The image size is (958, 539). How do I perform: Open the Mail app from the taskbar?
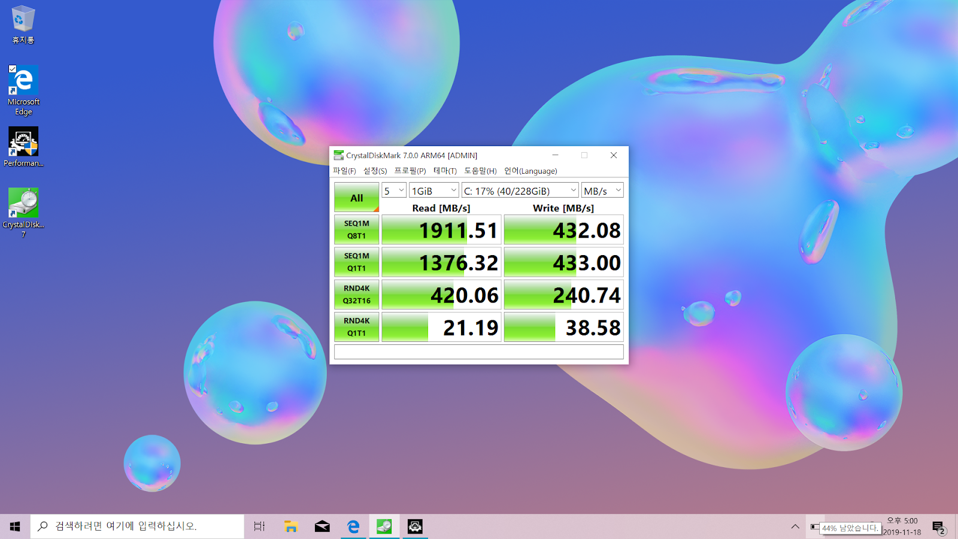point(322,526)
